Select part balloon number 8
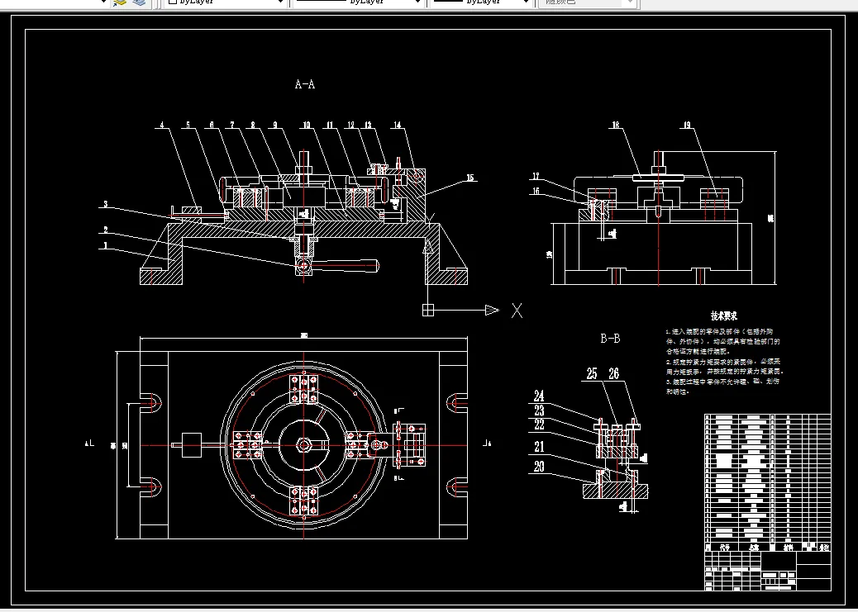 coord(253,125)
